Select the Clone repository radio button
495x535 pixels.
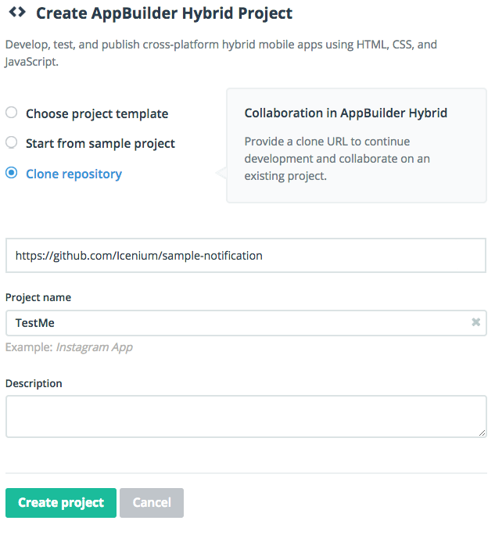coord(11,173)
